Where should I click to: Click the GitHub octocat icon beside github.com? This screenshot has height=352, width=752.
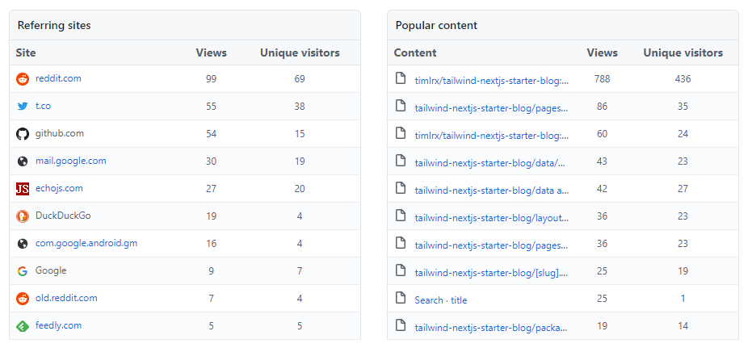(23, 134)
